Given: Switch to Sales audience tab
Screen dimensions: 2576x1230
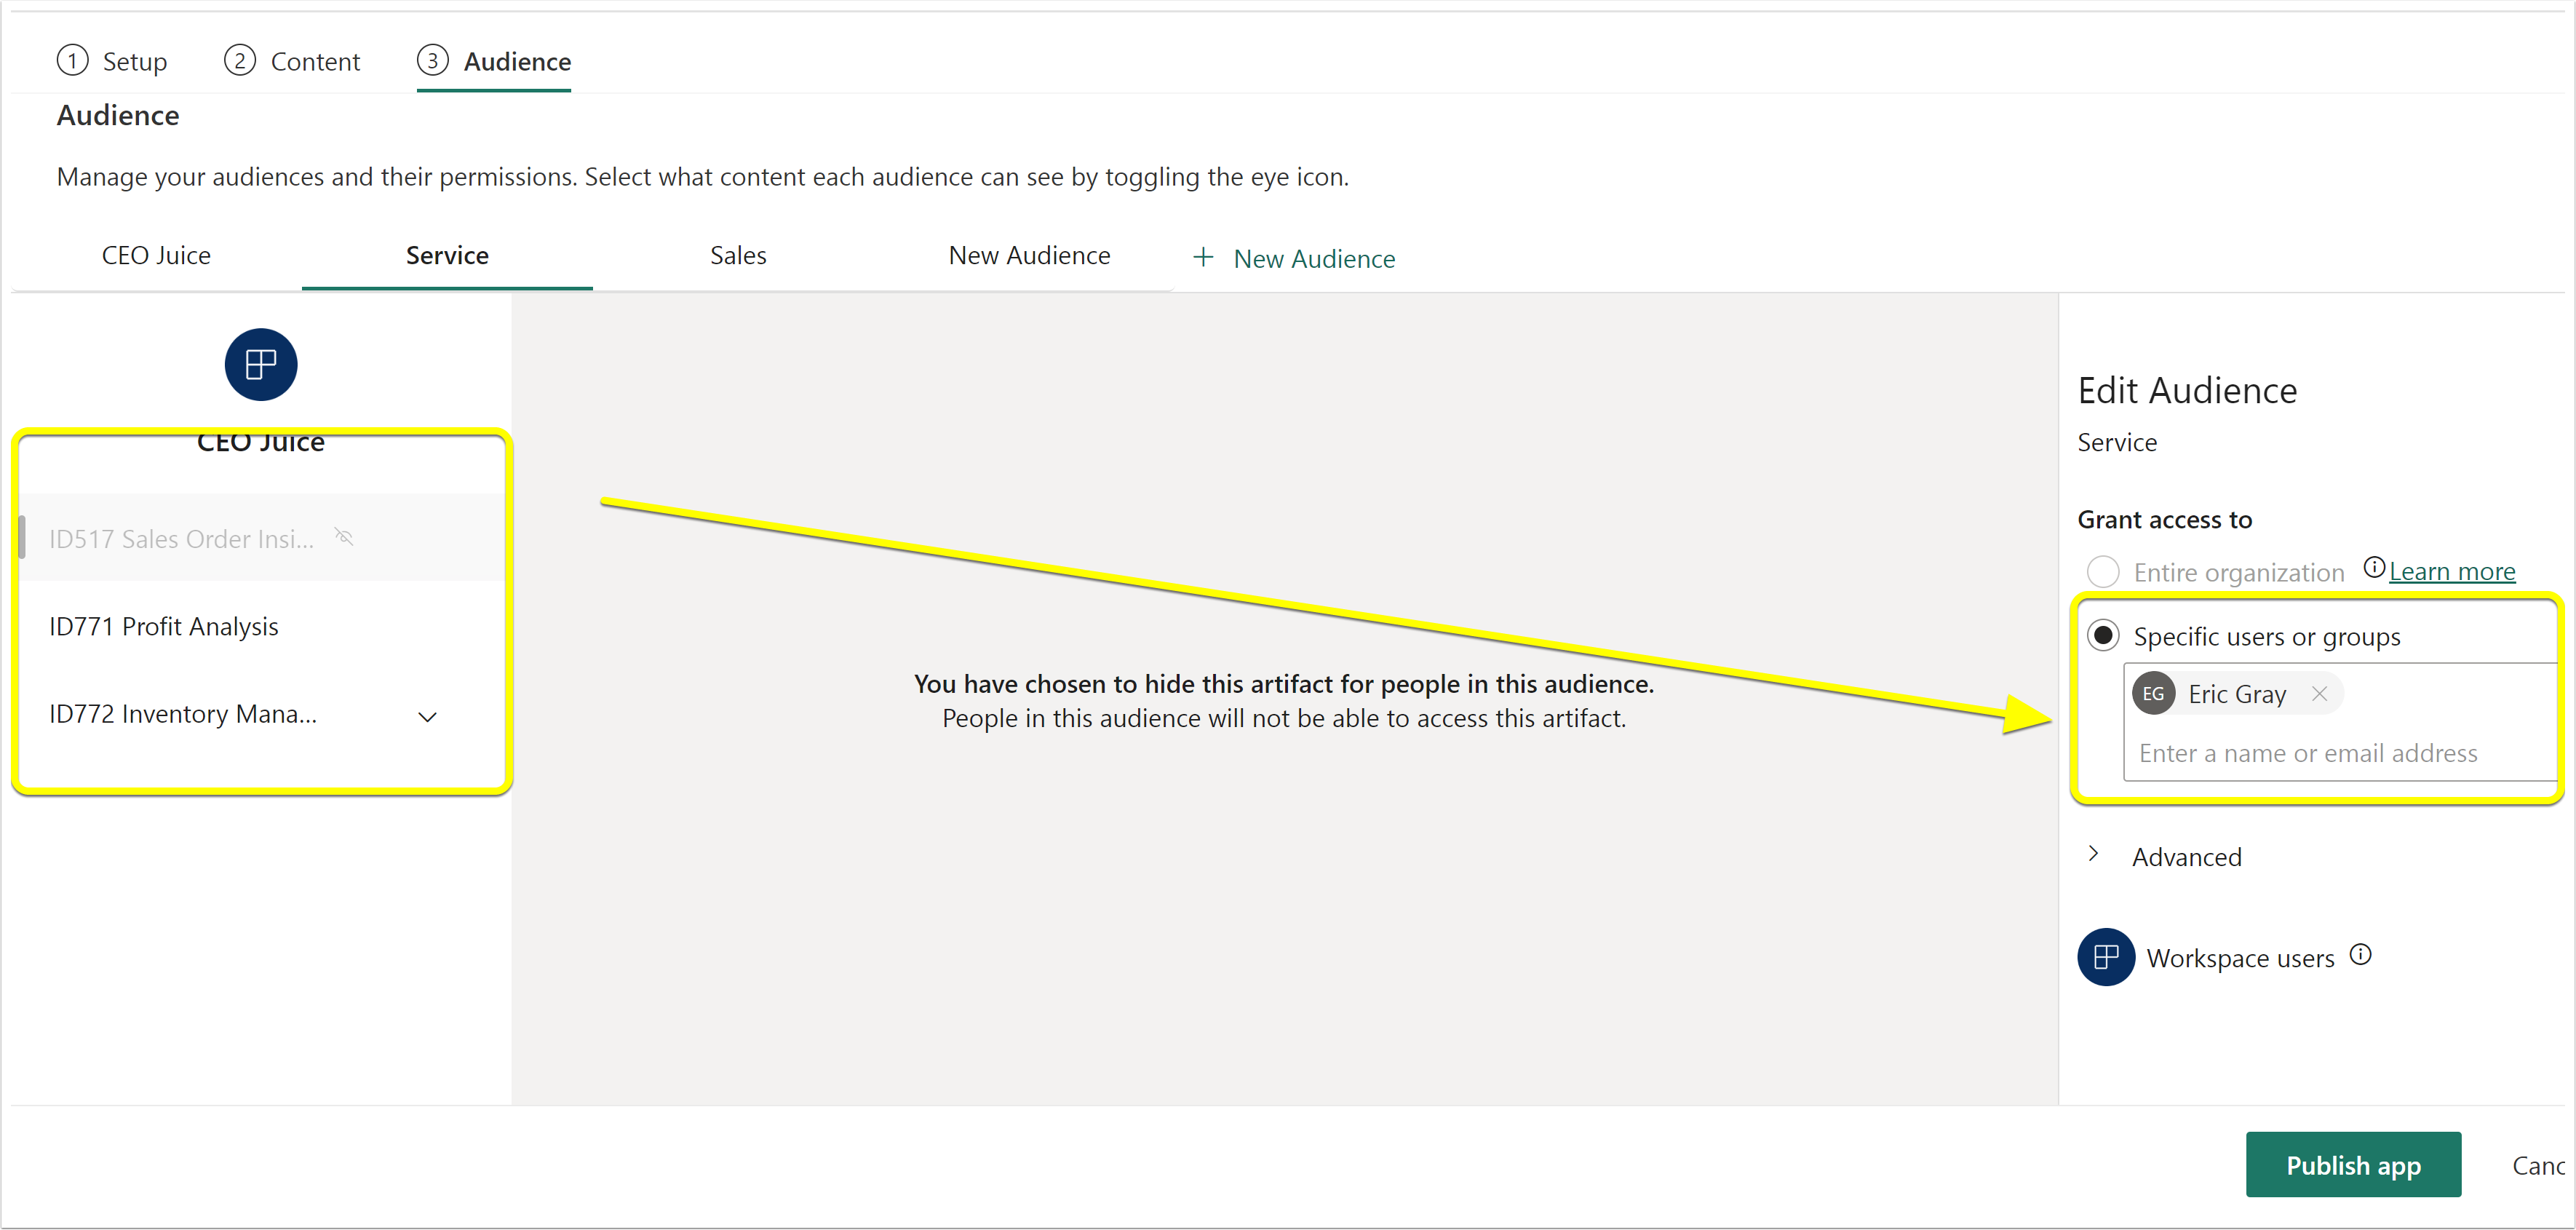Looking at the screenshot, I should coord(738,256).
